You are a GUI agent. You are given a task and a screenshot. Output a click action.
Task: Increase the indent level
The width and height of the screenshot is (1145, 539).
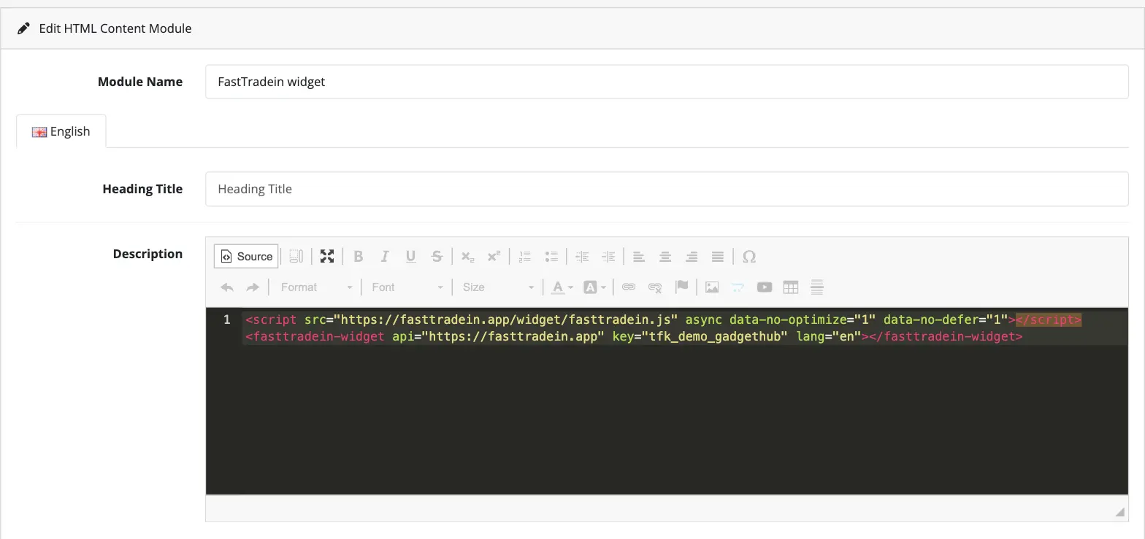pos(608,256)
